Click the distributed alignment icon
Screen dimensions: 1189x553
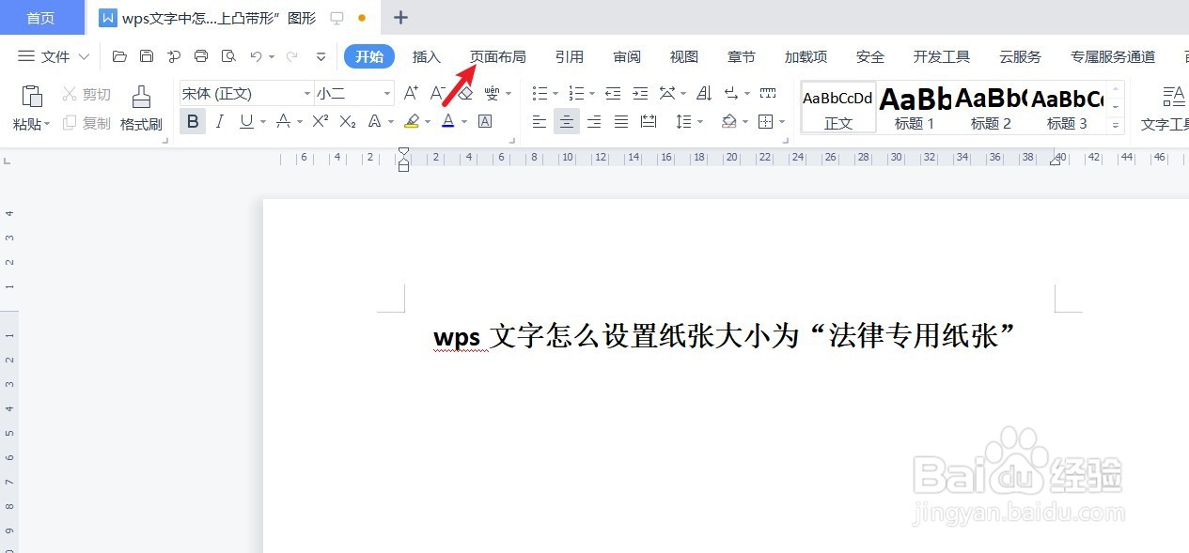[649, 121]
